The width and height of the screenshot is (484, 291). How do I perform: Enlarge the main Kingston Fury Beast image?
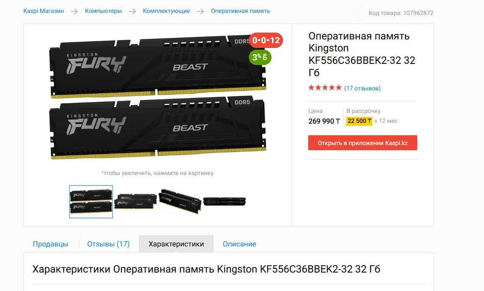click(158, 97)
